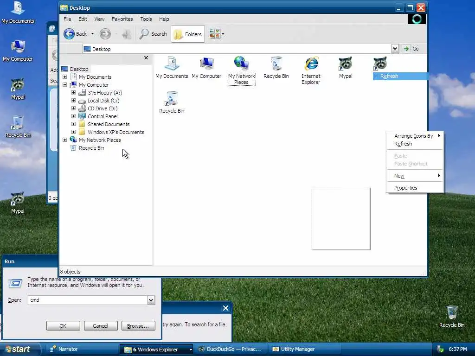Open the Edit menu

coord(83,19)
